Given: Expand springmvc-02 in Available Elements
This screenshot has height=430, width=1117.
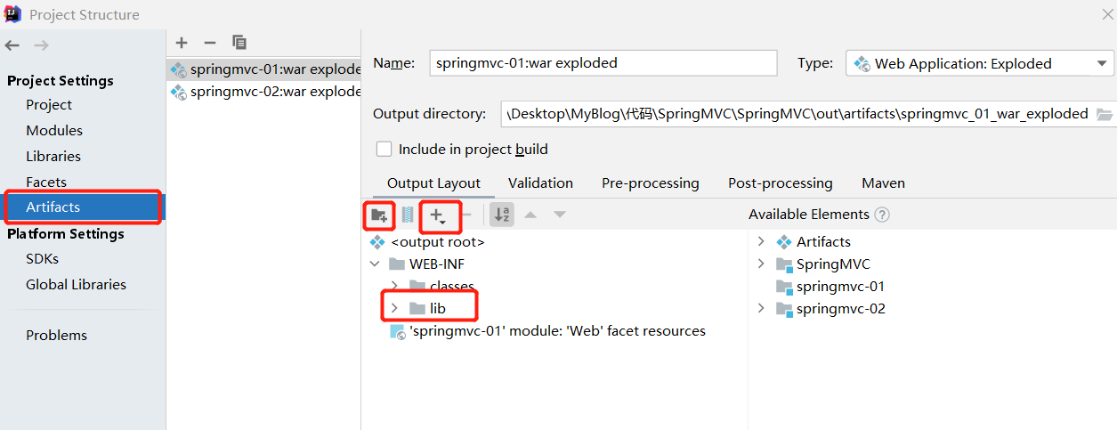Looking at the screenshot, I should click(761, 308).
